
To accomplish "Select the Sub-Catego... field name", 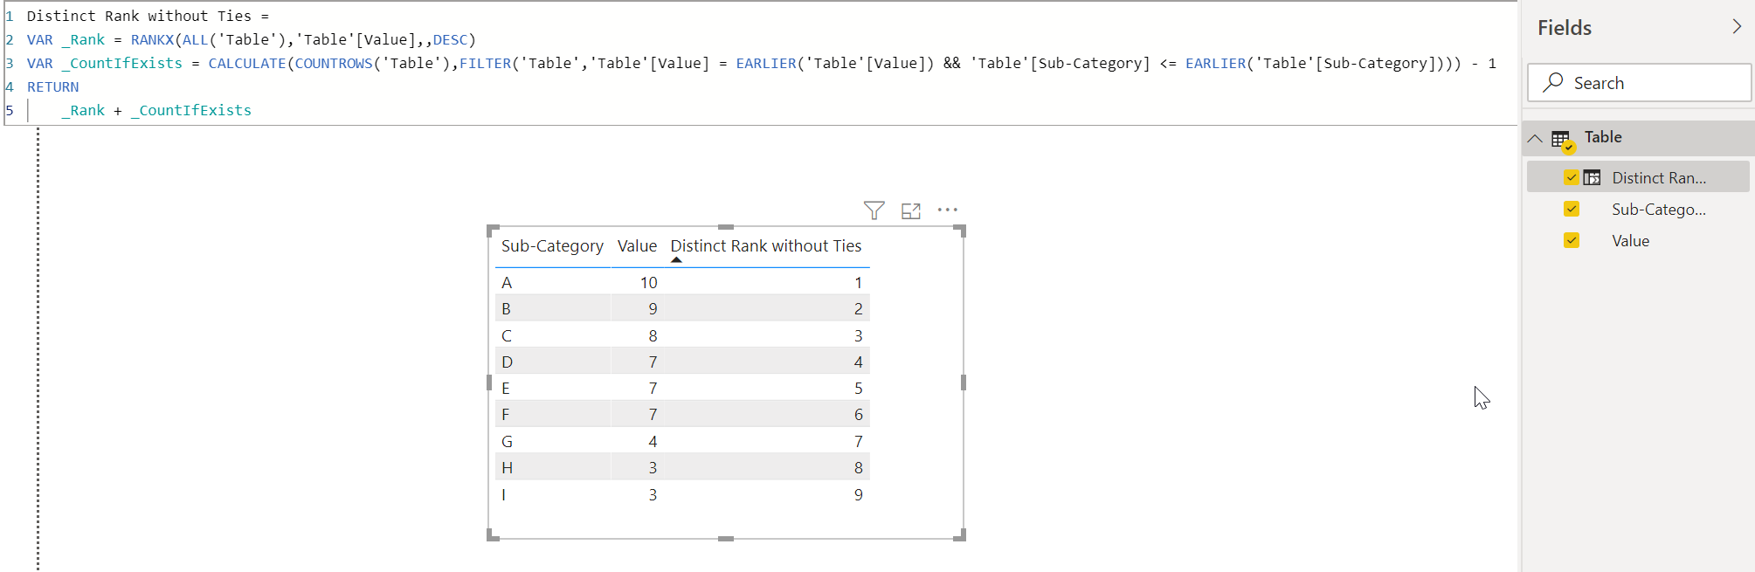I will pos(1659,210).
